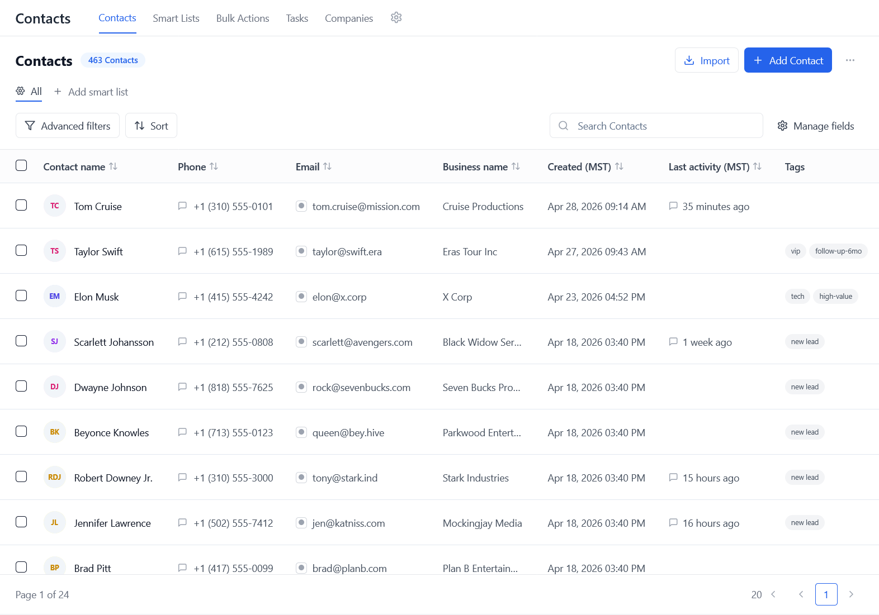Viewport: 879px width, 615px height.
Task: Sort by Phone column arrows
Action: [x=214, y=166]
